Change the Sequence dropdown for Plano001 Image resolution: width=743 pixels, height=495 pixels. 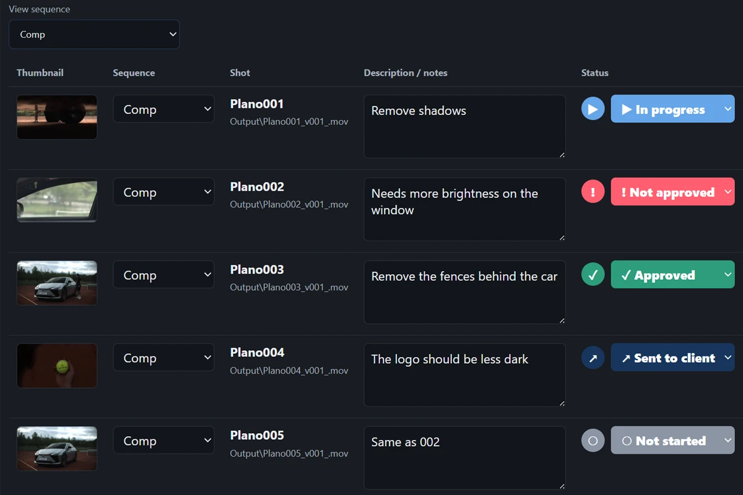(x=163, y=109)
